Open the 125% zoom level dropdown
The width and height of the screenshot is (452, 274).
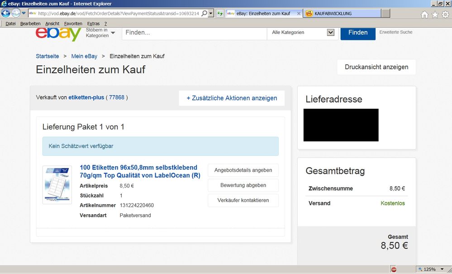(442, 269)
